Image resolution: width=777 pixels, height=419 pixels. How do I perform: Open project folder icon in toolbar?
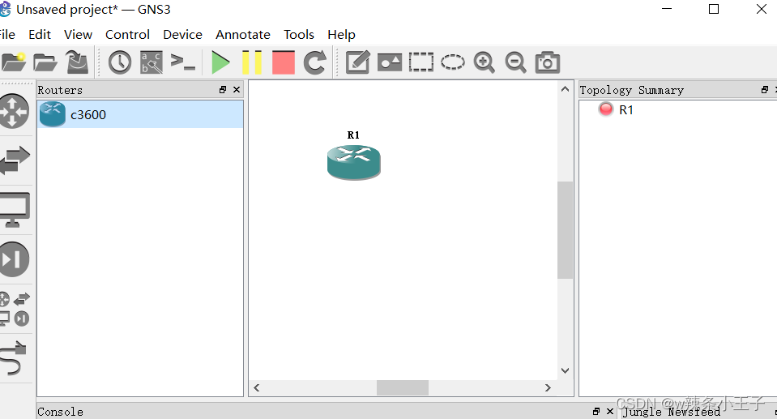[45, 62]
